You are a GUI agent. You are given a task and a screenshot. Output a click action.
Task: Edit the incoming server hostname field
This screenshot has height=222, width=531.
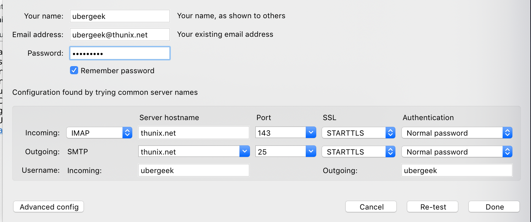pos(193,133)
